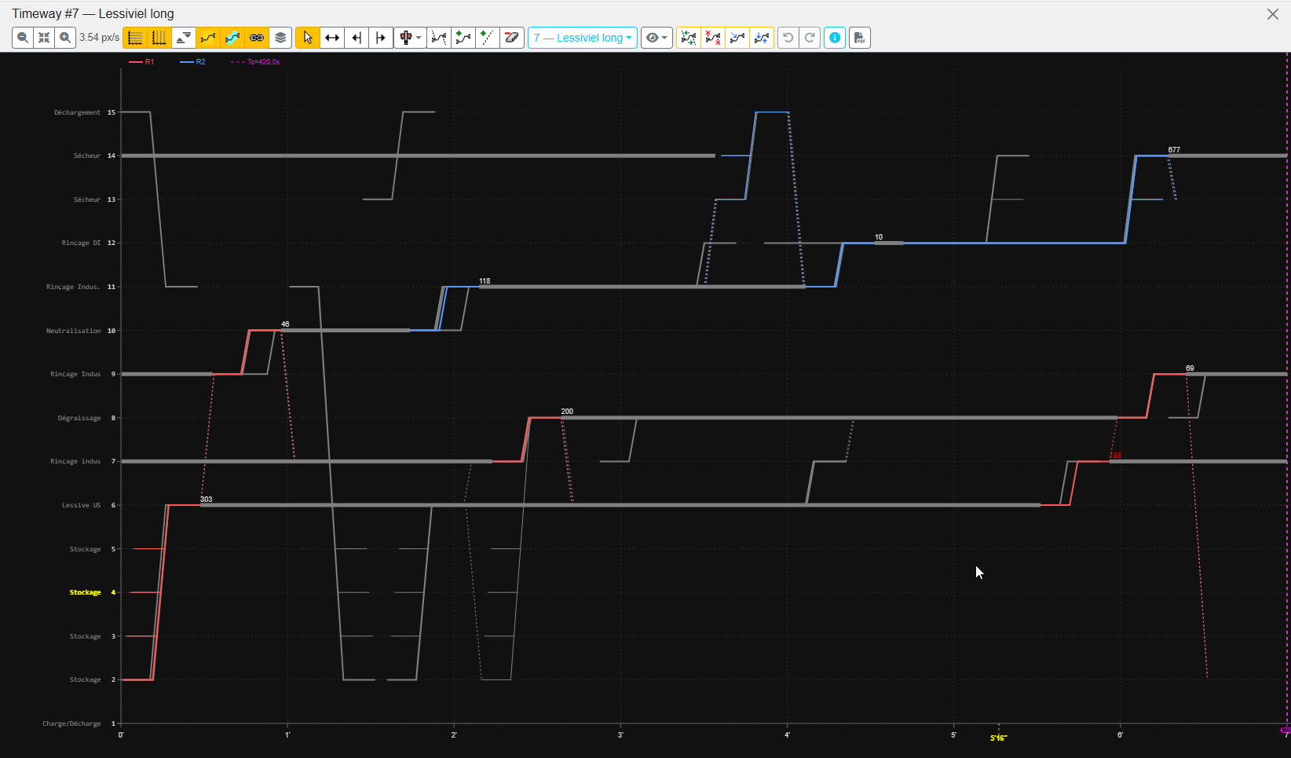Viewport: 1291px width, 758px height.
Task: Select the arrow pointer tool
Action: pos(308,38)
